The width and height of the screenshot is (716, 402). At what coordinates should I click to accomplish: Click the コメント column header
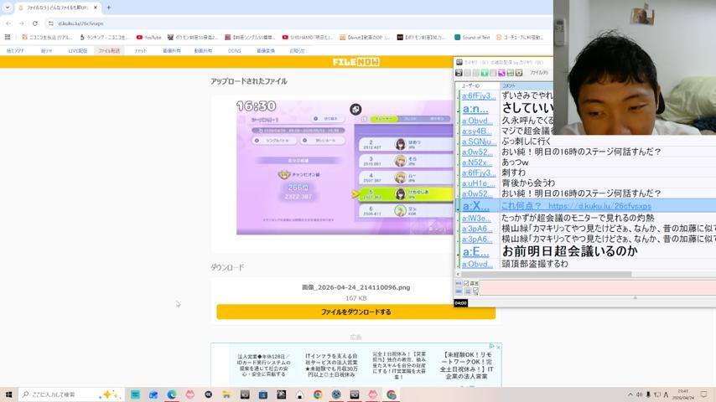pyautogui.click(x=527, y=85)
